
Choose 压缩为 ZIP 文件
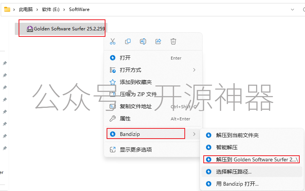[x=153, y=94]
